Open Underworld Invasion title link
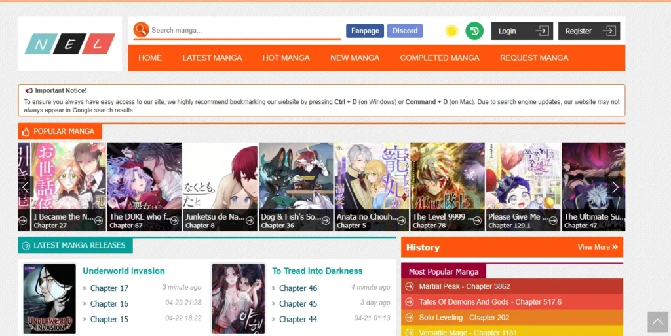This screenshot has width=671, height=336. (x=124, y=271)
